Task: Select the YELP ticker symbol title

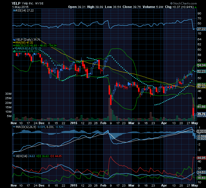Action: tap(16, 4)
